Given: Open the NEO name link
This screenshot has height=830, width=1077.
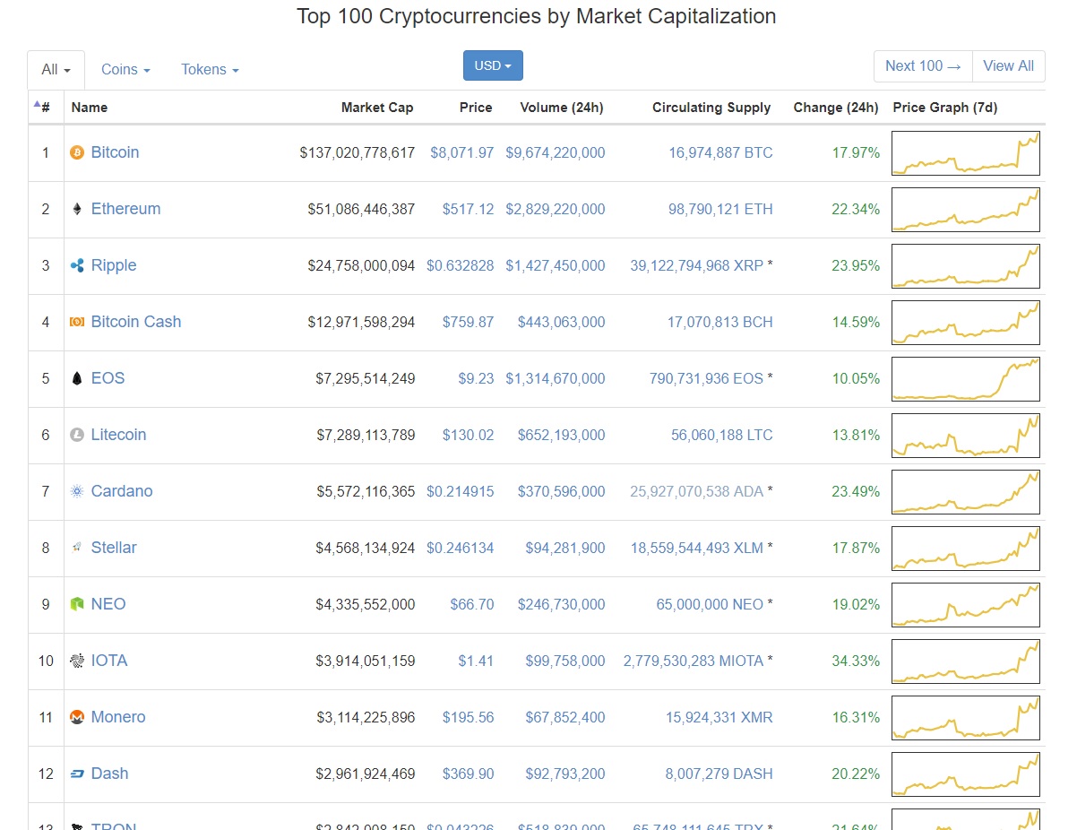Looking at the screenshot, I should pyautogui.click(x=108, y=604).
